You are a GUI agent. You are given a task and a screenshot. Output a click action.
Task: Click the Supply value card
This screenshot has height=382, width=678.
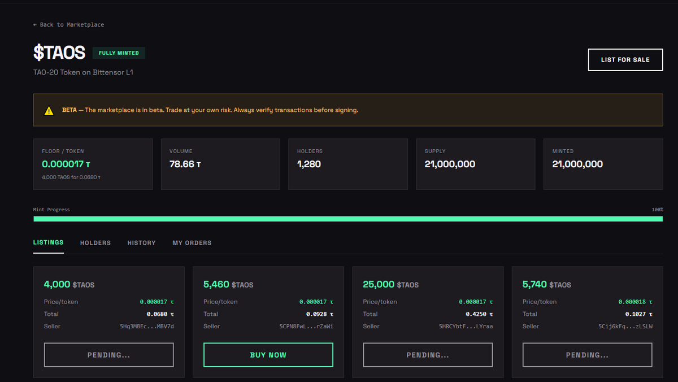pos(476,164)
